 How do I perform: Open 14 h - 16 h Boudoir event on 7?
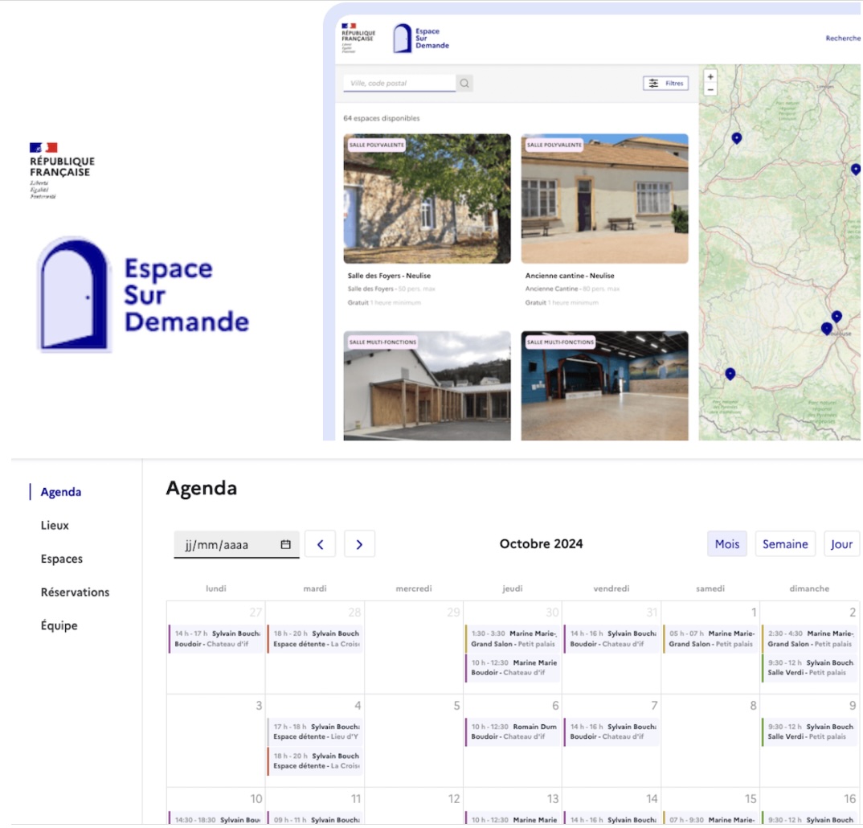click(x=611, y=732)
